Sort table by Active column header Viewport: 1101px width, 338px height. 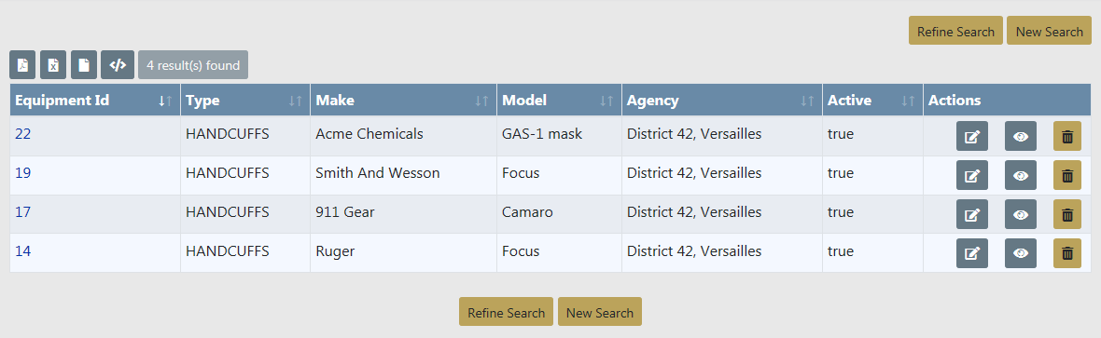872,101
